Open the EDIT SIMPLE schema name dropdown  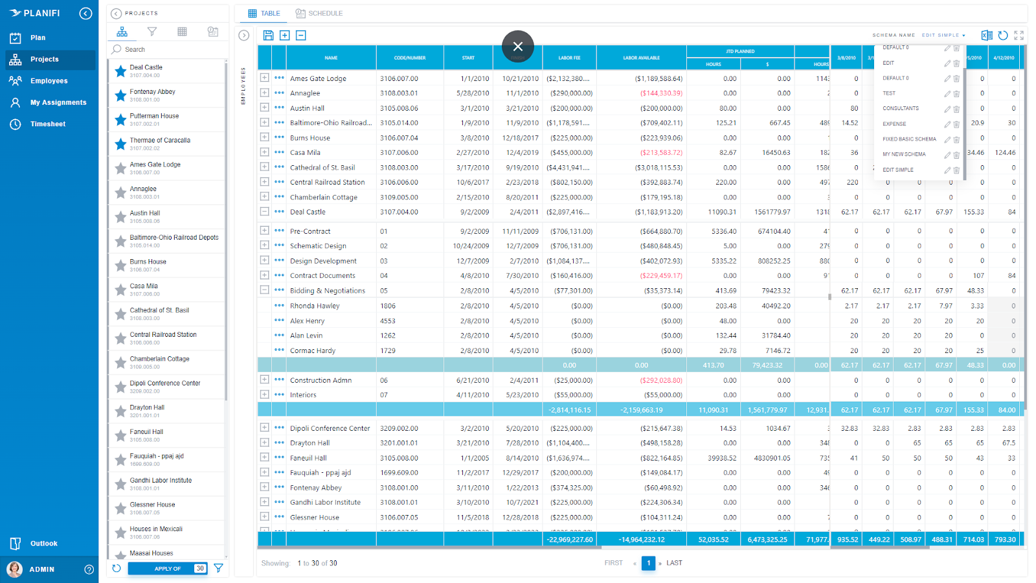tap(944, 36)
